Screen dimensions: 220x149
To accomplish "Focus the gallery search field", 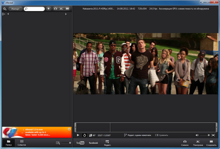I will tap(34, 9).
